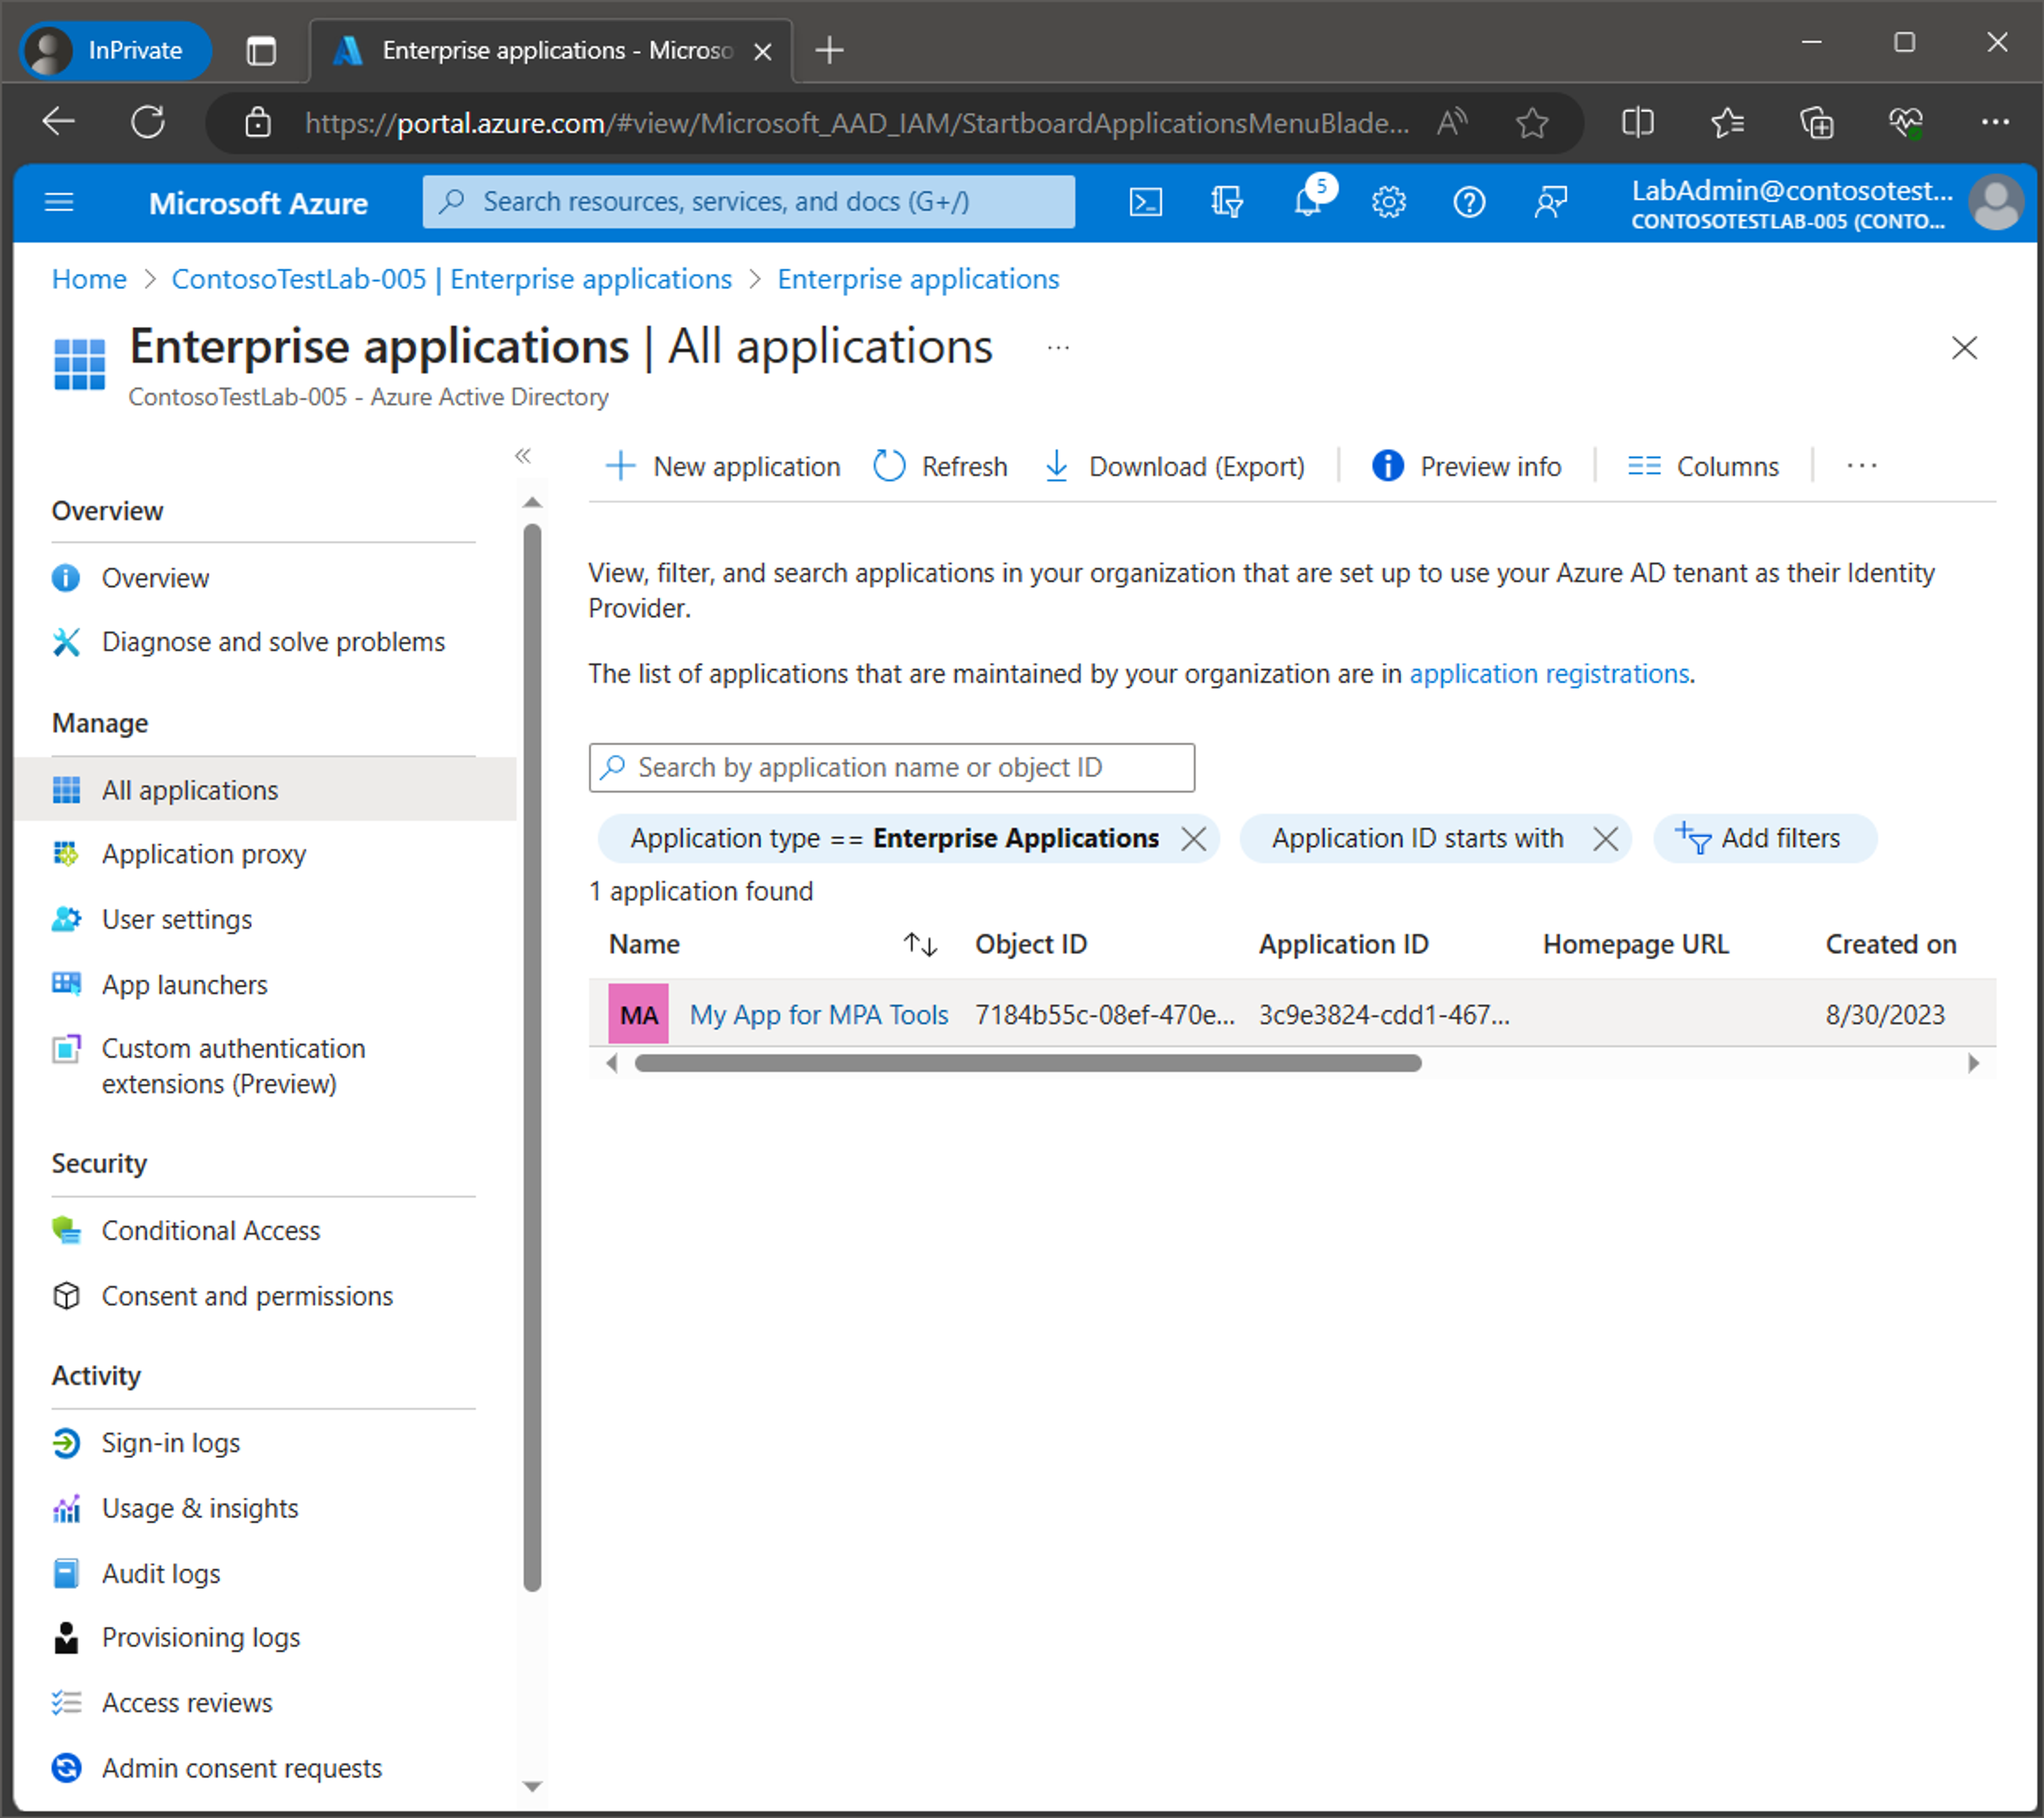This screenshot has height=1818, width=2044.
Task: Click New application button
Action: pos(723,466)
